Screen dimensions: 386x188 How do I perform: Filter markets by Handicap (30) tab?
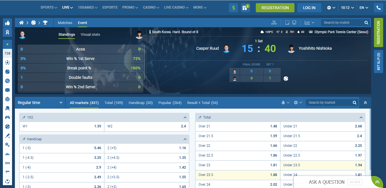(141, 103)
